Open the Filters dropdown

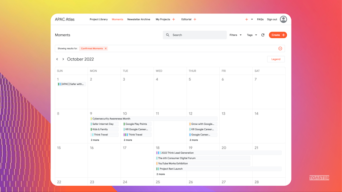[x=235, y=35]
